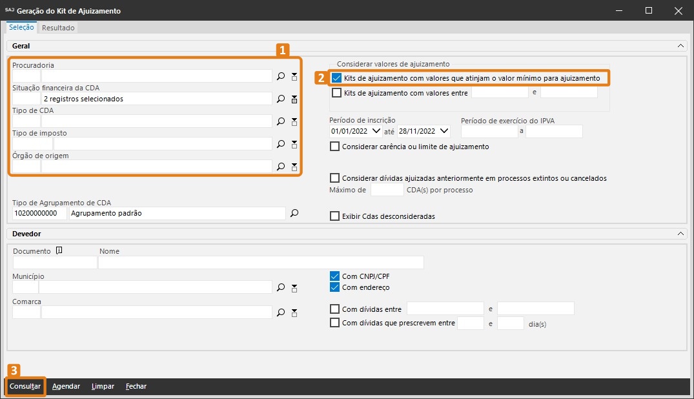The width and height of the screenshot is (694, 399).
Task: Click the magnifier for Tipo de Agrupamento de CDA
Action: 294,213
